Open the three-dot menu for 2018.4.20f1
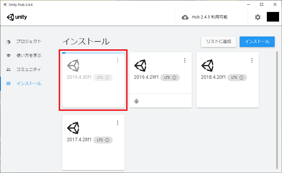The width and height of the screenshot is (282, 173). click(x=252, y=60)
